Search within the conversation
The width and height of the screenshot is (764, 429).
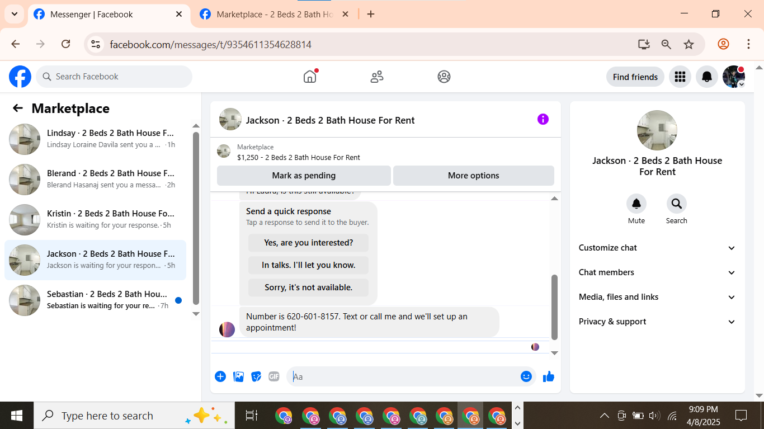[677, 204]
